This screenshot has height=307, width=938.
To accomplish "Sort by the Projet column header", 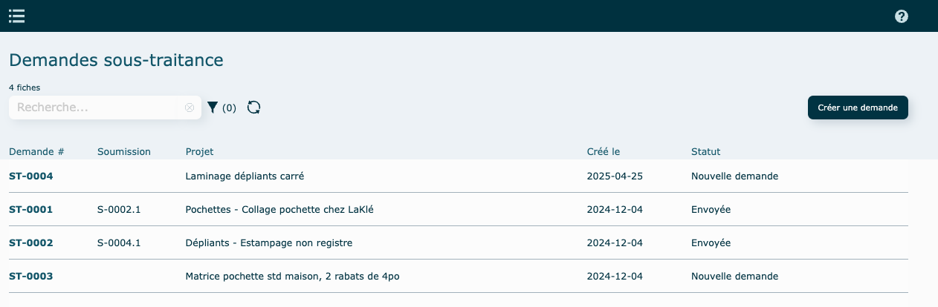I will pyautogui.click(x=199, y=151).
